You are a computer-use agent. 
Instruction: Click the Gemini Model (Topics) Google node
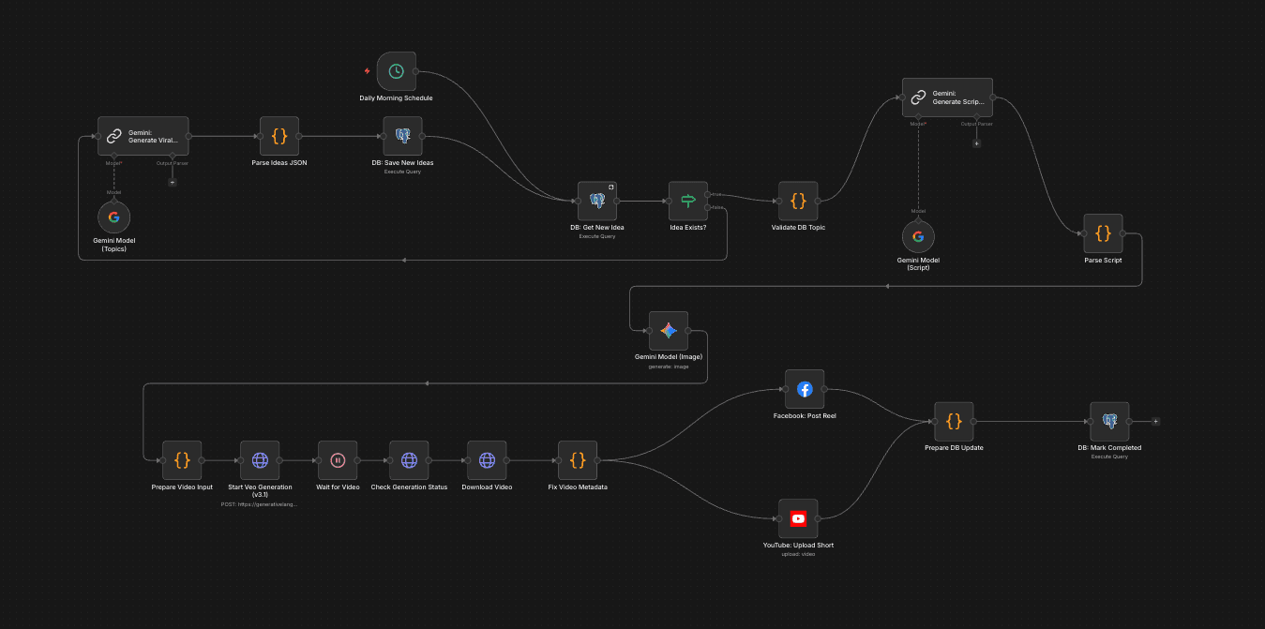[x=114, y=217]
